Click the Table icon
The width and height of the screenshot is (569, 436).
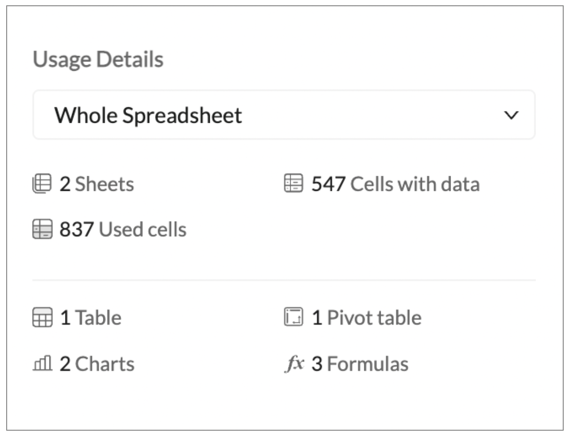(42, 318)
